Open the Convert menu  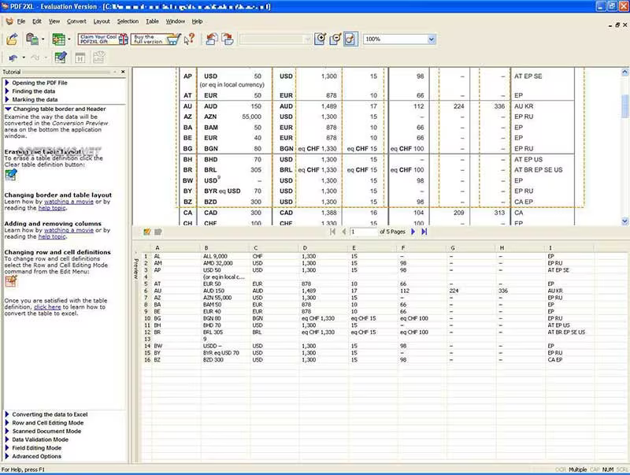click(x=76, y=21)
